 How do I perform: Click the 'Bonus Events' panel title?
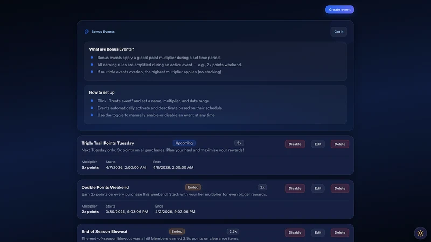103,32
